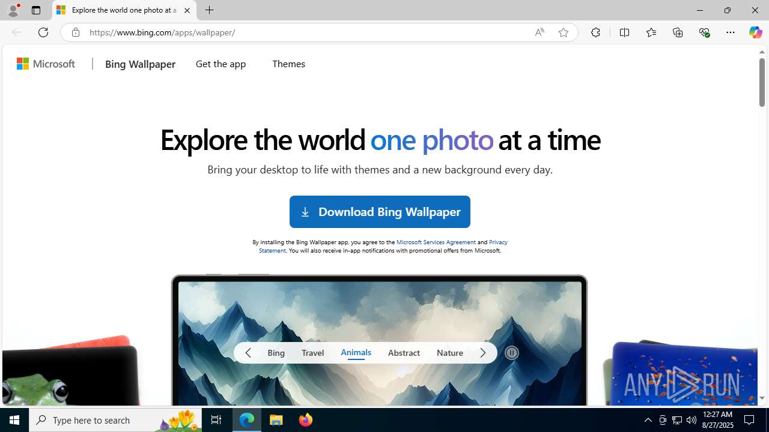Toggle Split screen view

pos(624,32)
